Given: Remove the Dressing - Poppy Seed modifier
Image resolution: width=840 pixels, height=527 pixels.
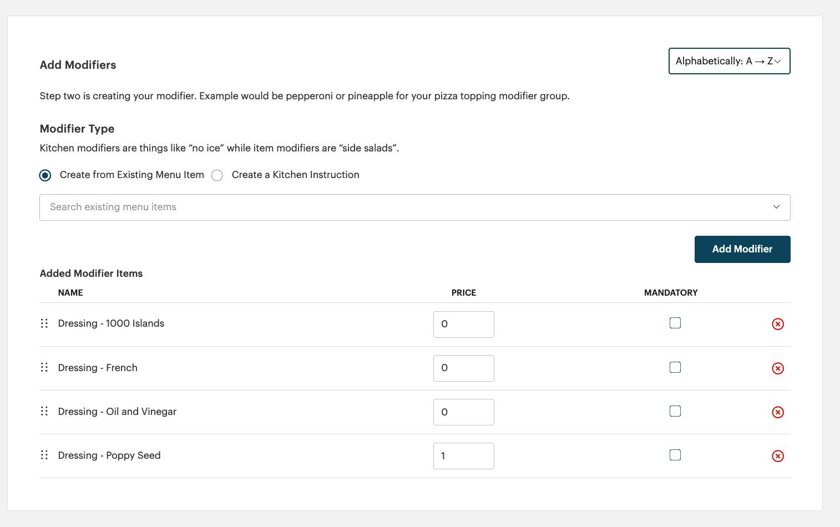Looking at the screenshot, I should [x=778, y=456].
